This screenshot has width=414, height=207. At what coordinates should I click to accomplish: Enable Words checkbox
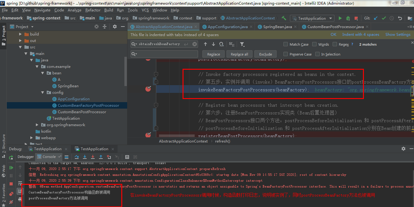click(x=314, y=44)
